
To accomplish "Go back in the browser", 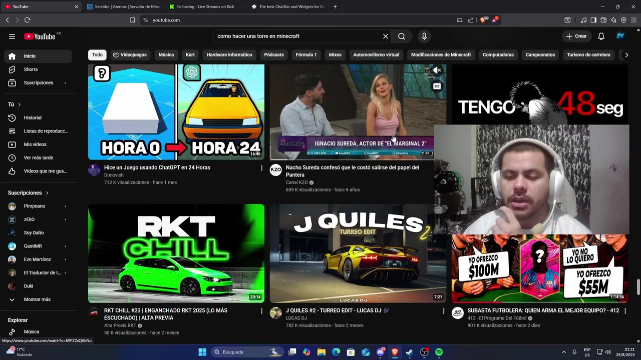I will 7,20.
